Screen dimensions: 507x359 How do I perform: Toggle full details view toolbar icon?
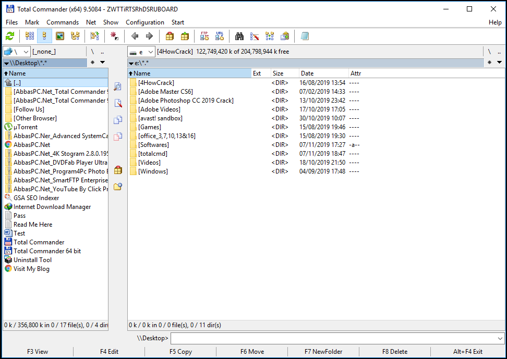(x=45, y=36)
